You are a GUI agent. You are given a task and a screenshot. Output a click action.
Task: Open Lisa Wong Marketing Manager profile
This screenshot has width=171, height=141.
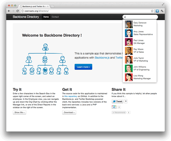[139, 77]
